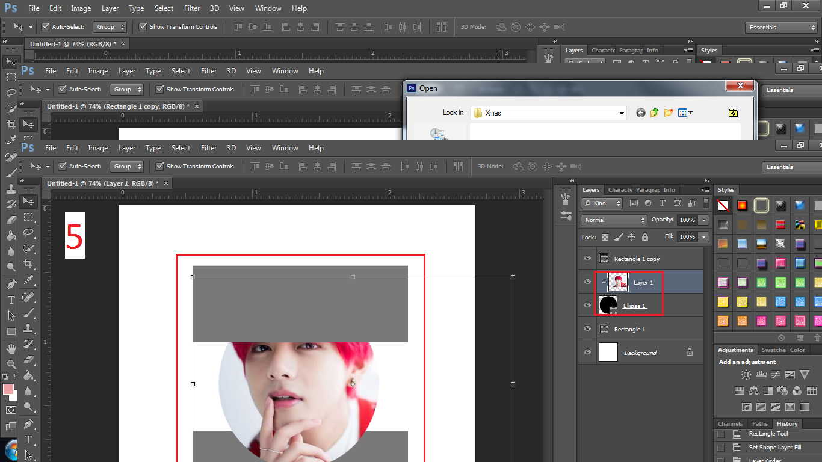
Task: Add a Brightness/Contrast adjustment
Action: click(746, 375)
